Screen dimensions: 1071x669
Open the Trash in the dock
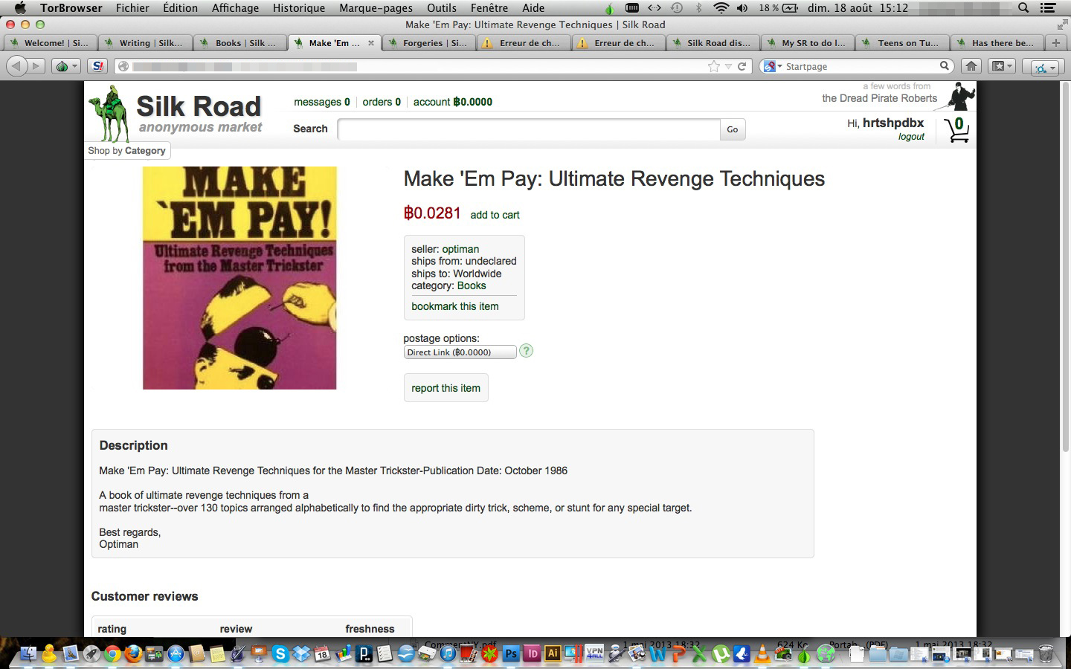coord(1046,653)
